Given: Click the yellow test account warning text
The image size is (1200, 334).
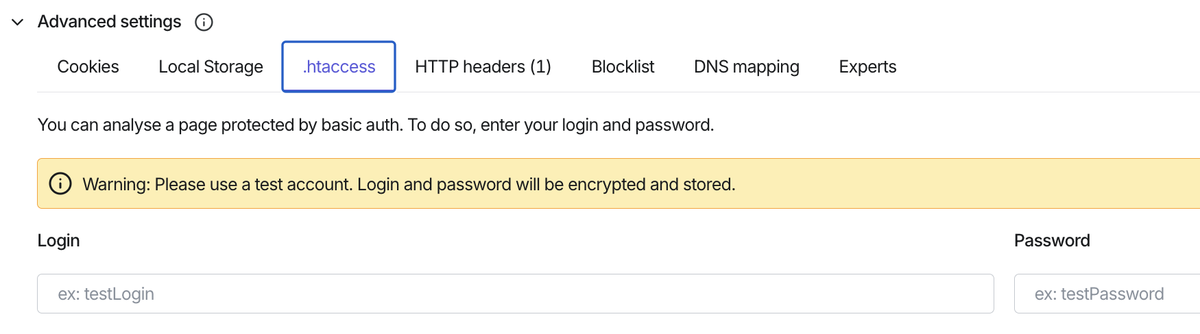Looking at the screenshot, I should 409,184.
